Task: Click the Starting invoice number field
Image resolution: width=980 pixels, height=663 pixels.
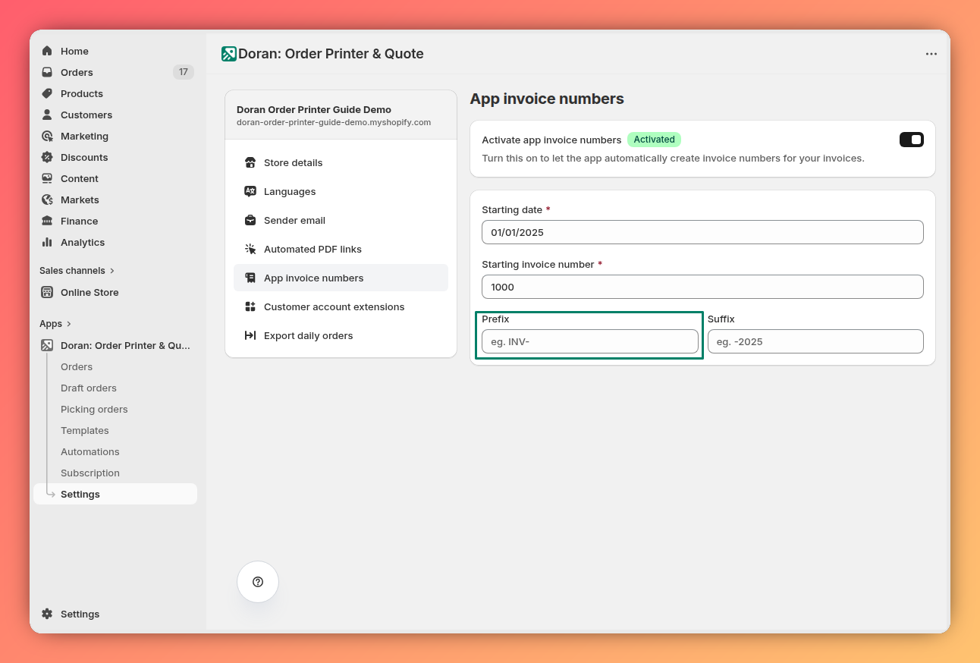Action: click(702, 287)
